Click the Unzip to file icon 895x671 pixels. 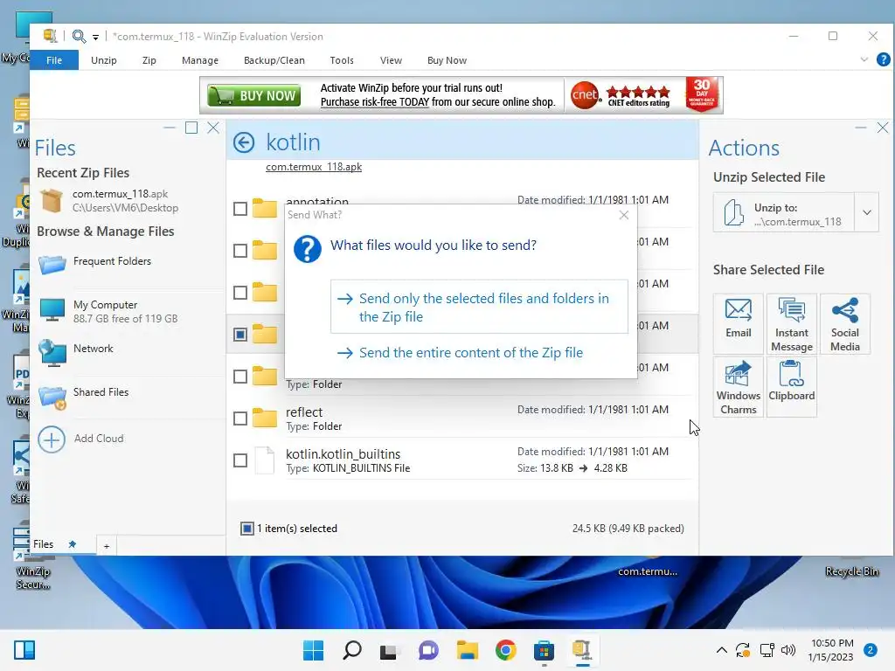733,212
